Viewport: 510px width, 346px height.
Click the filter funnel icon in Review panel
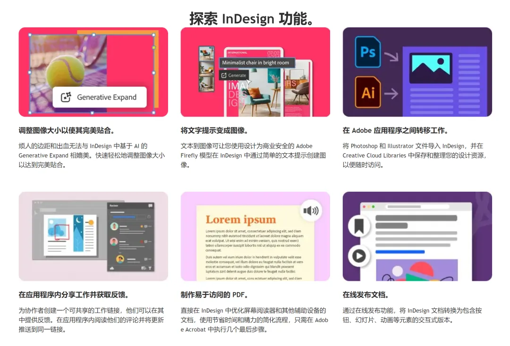150,268
